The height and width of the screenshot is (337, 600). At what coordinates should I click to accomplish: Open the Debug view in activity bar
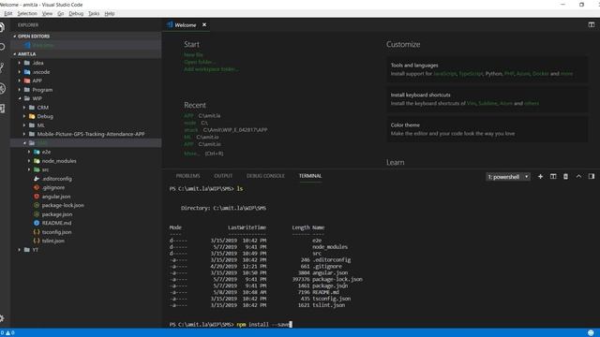coord(2,89)
